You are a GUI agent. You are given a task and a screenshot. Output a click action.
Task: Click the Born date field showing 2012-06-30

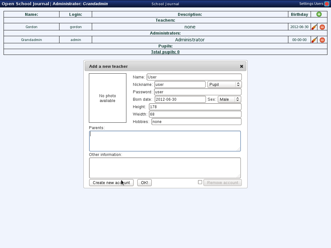(x=180, y=99)
